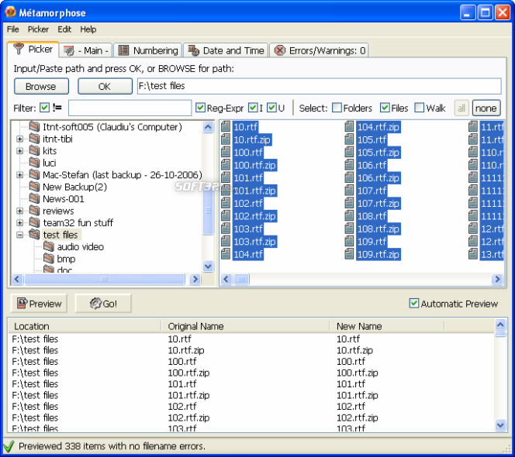Click the Go! button
This screenshot has height=457, width=515.
103,304
